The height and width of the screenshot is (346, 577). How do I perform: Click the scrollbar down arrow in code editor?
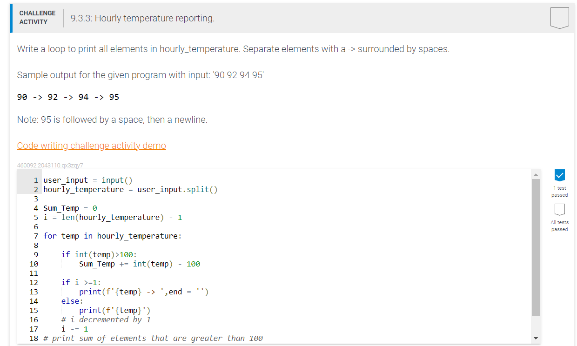tap(536, 339)
